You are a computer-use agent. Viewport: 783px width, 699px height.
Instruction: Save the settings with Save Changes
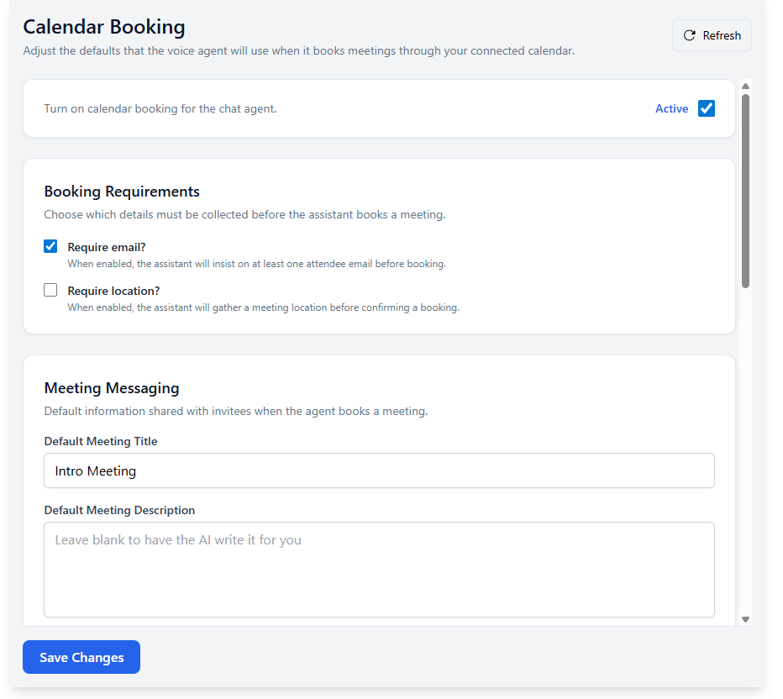coord(81,657)
